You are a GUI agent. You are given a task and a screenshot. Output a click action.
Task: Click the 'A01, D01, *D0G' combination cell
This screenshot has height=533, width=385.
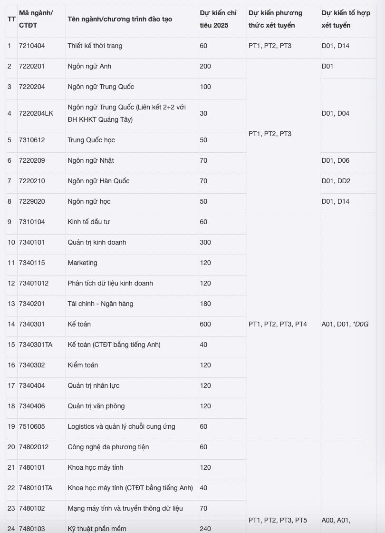(x=345, y=324)
